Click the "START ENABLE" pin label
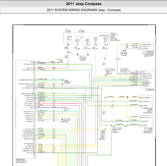 147,45
